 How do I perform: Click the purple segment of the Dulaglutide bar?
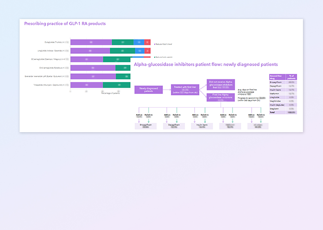(91, 42)
